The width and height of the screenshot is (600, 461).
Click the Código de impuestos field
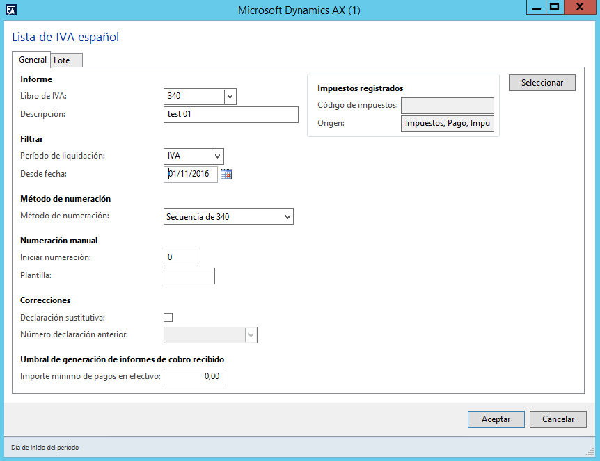448,106
